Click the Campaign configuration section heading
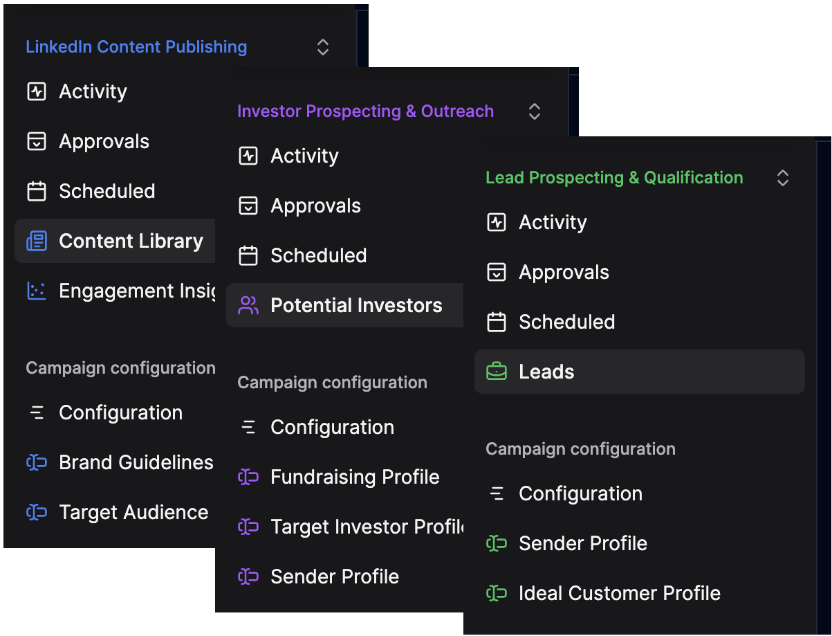The image size is (832, 636). click(120, 367)
